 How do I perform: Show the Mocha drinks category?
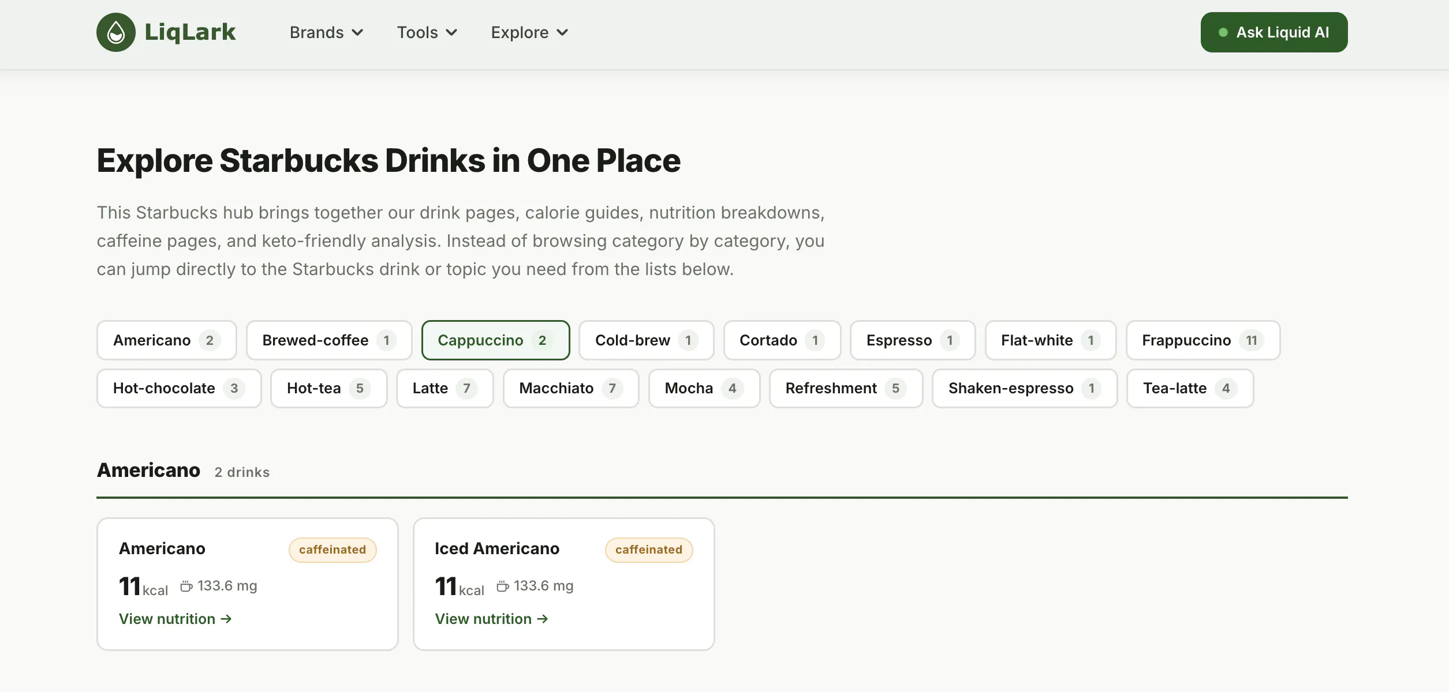point(704,388)
